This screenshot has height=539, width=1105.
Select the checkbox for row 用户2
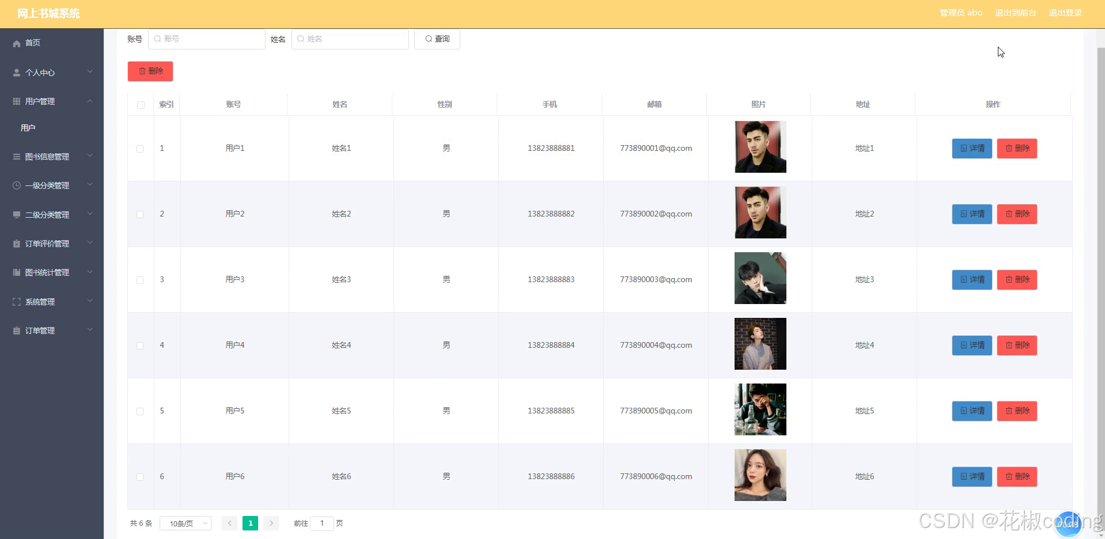(140, 214)
